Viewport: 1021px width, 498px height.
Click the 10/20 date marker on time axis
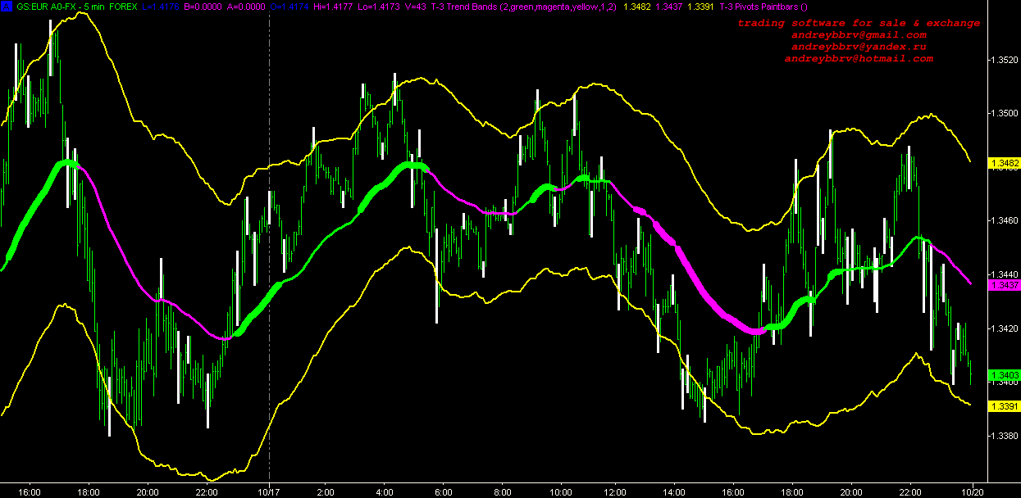click(x=973, y=491)
